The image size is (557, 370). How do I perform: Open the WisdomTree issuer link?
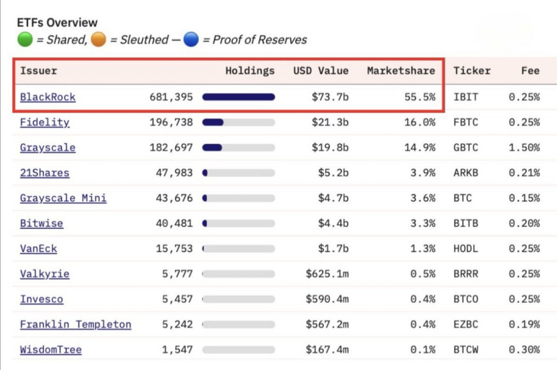[x=51, y=350]
